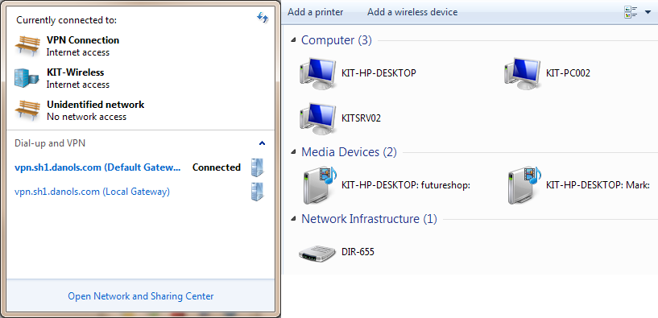Click the No network access status text
The height and width of the screenshot is (318, 658).
[86, 117]
